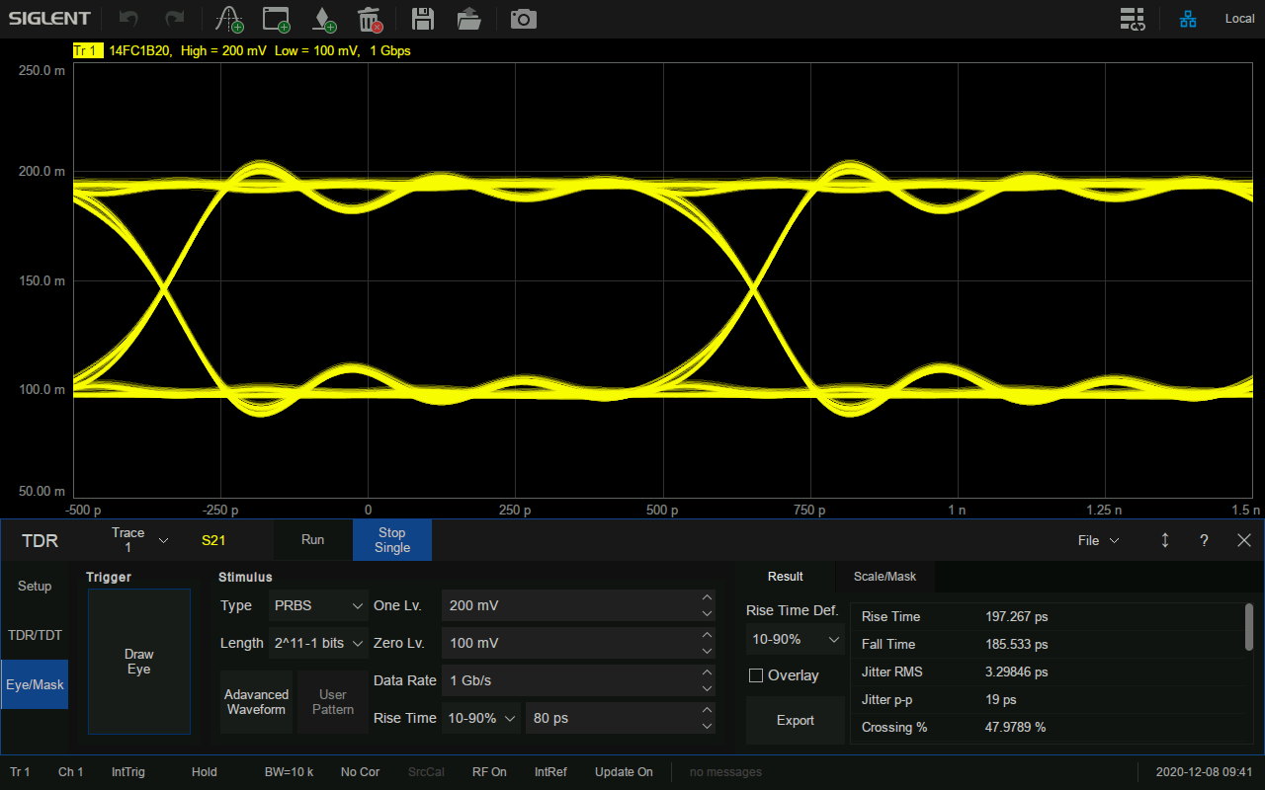Click the Delete Trace icon
The height and width of the screenshot is (790, 1265).
tap(372, 18)
